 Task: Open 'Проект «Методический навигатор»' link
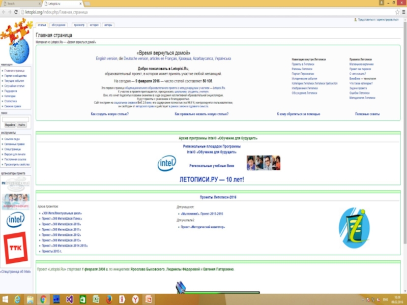[202, 227]
